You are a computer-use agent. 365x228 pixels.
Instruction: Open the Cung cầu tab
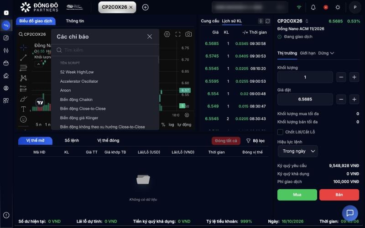(x=210, y=21)
